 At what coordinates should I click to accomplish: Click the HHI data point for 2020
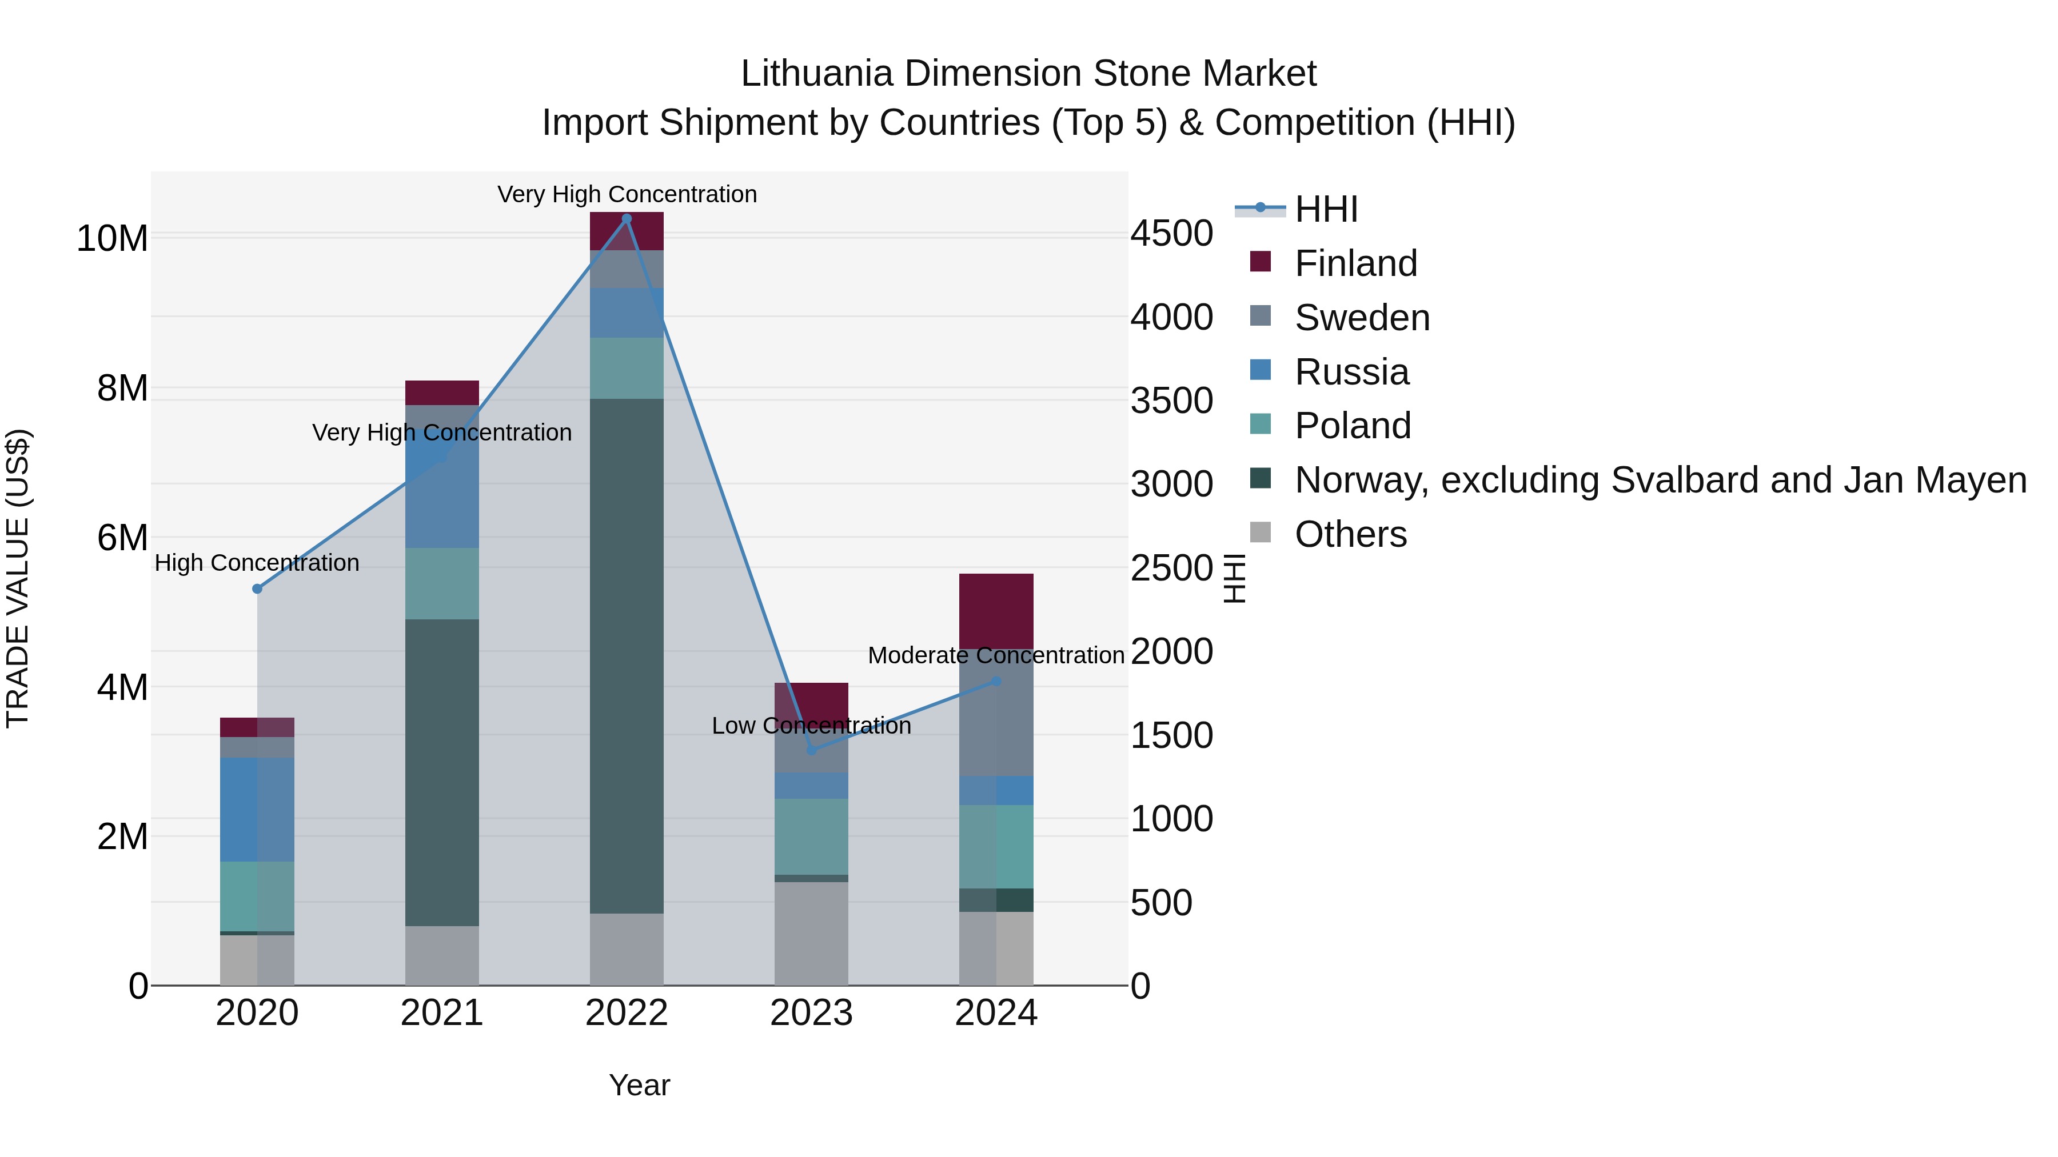click(x=257, y=588)
